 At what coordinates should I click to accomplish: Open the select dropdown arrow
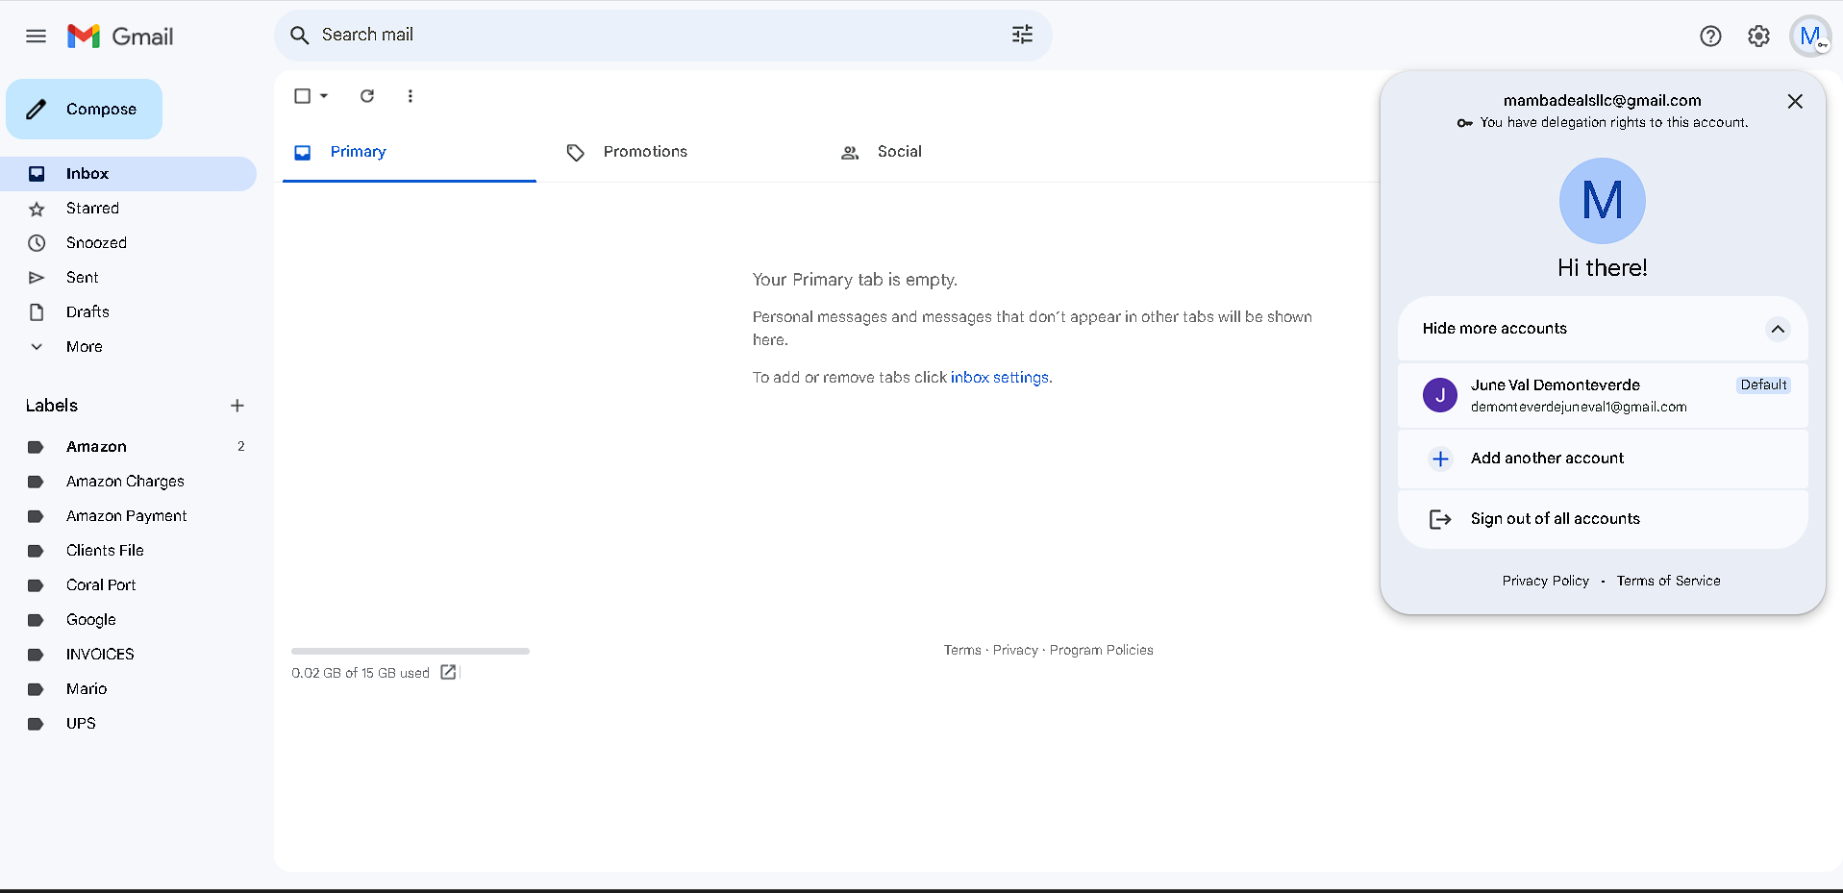[x=324, y=96]
